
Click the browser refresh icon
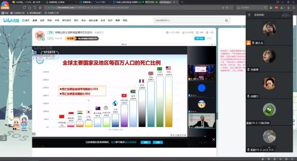(24, 8)
